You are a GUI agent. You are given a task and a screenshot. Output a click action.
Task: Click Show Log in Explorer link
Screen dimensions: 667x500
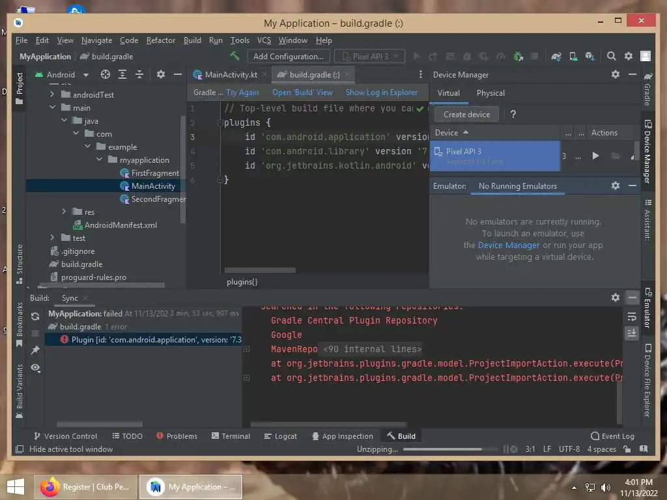coord(381,92)
